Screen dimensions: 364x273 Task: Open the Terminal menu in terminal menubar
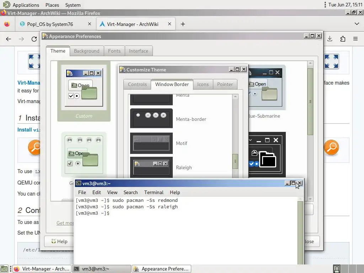click(x=154, y=192)
